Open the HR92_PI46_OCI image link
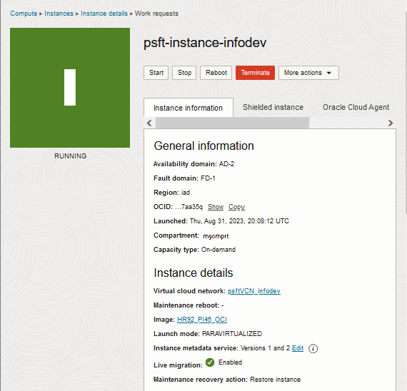The width and height of the screenshot is (407, 391). (202, 320)
